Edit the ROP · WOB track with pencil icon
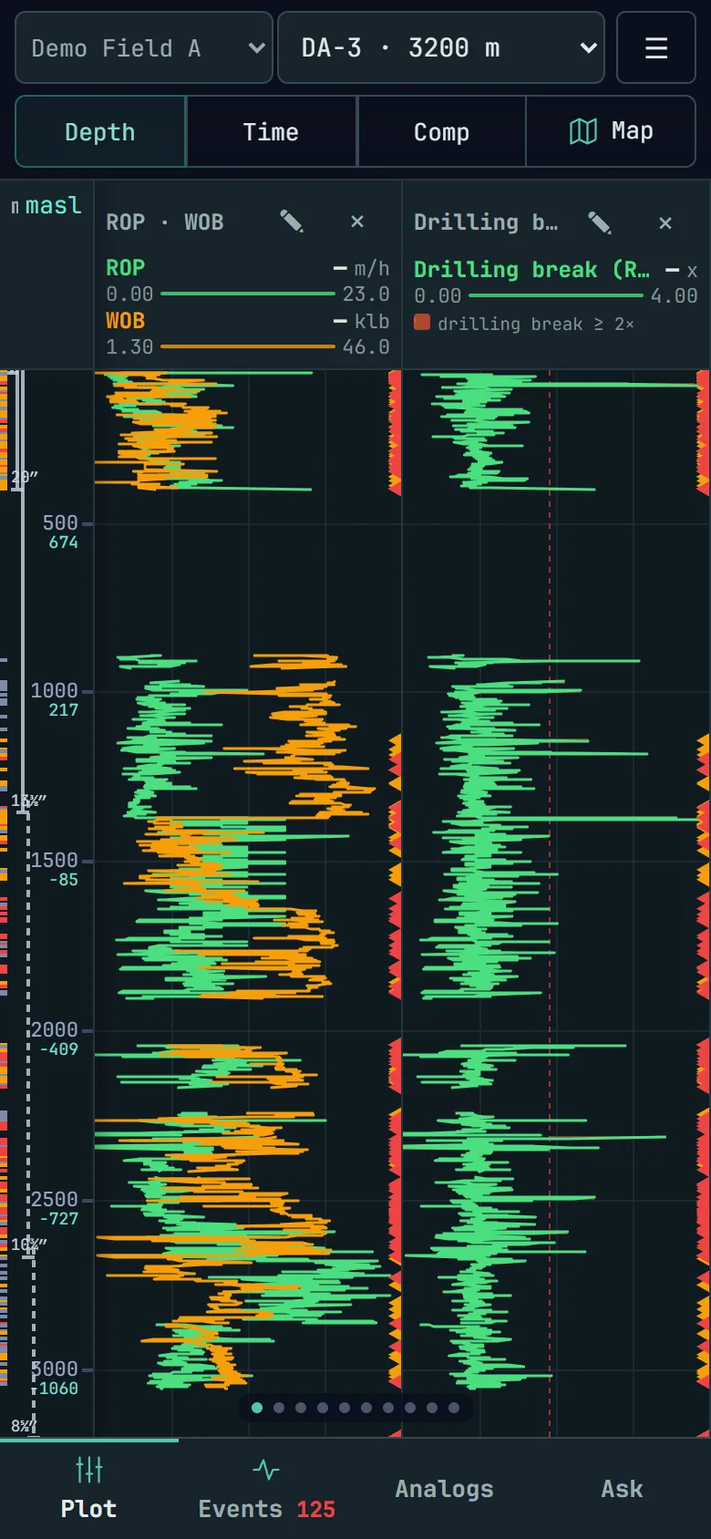The height and width of the screenshot is (1539, 711). (x=292, y=222)
